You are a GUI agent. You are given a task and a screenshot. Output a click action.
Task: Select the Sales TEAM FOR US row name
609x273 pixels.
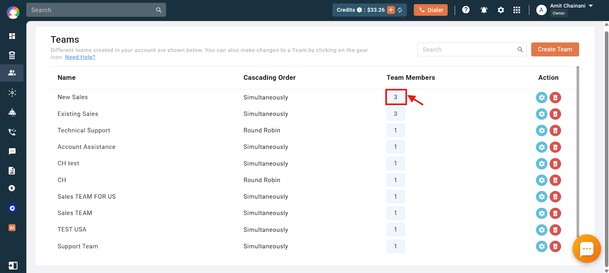pyautogui.click(x=86, y=196)
